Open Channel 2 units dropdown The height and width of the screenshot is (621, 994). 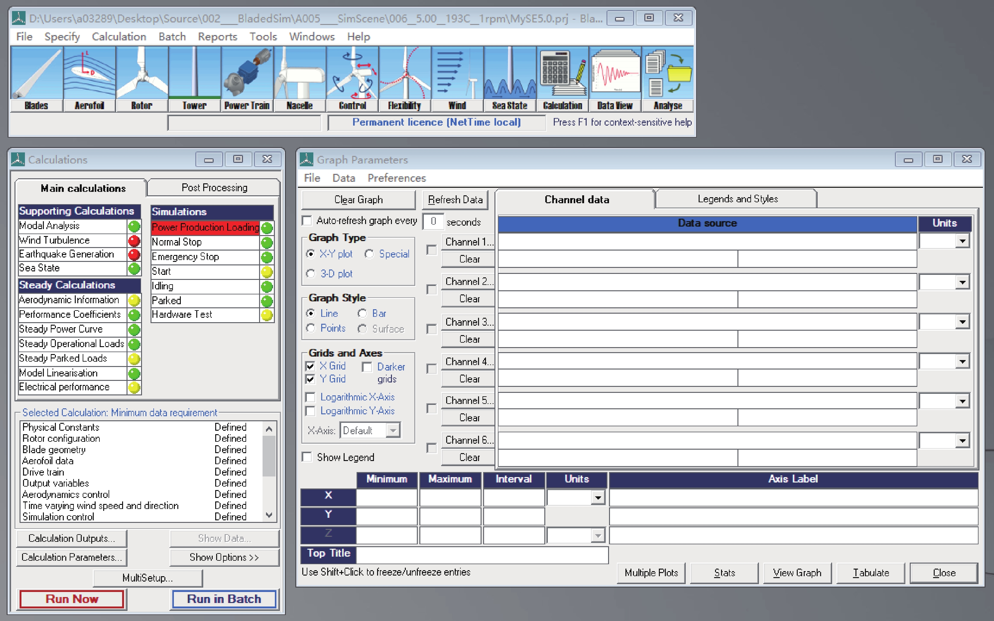click(962, 282)
